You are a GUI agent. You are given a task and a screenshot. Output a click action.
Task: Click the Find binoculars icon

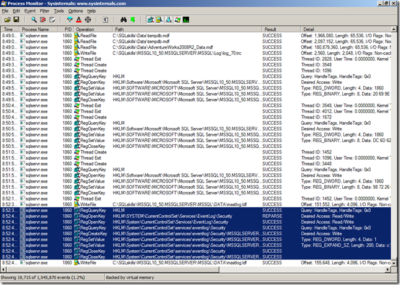point(124,20)
